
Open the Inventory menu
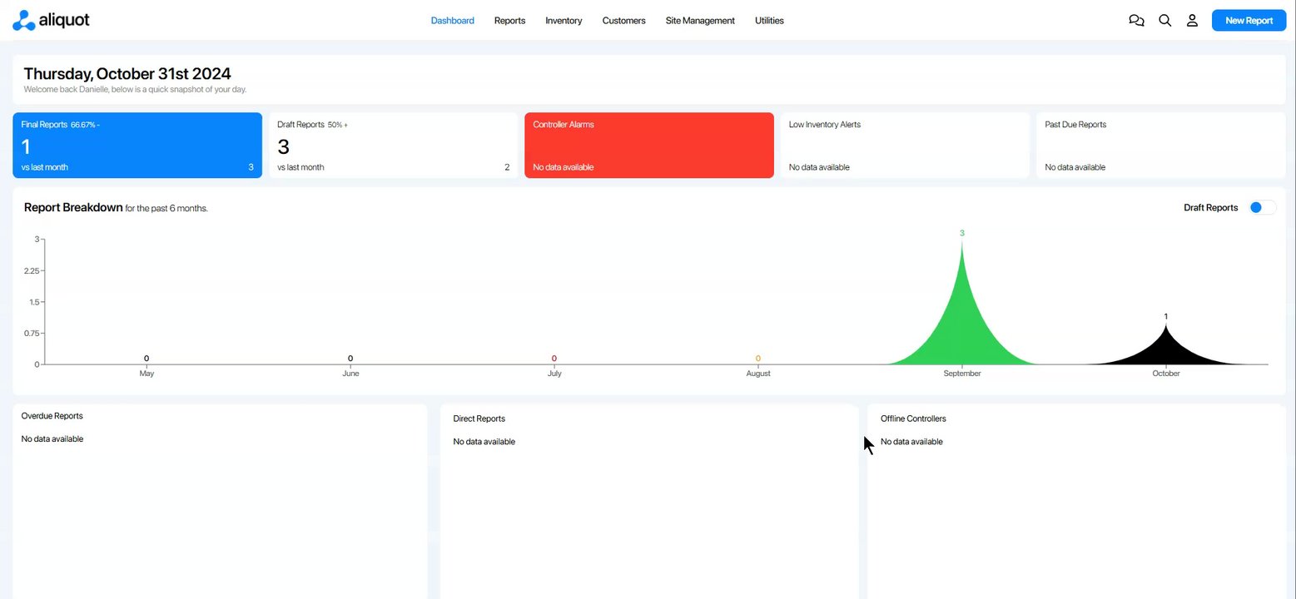pyautogui.click(x=564, y=21)
